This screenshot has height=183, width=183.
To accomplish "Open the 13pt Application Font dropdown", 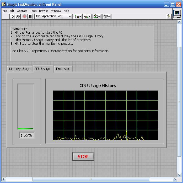I will (x=53, y=16).
